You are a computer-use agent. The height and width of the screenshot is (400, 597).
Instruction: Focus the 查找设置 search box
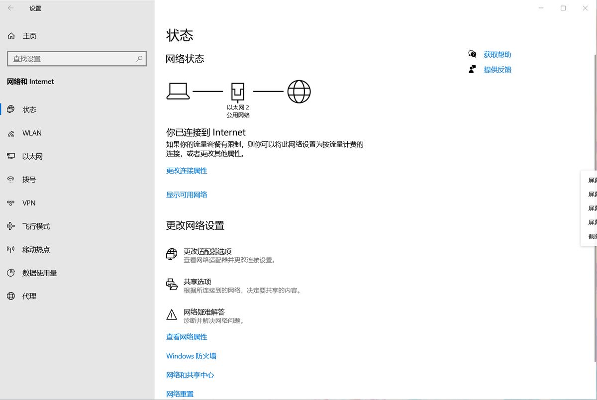point(77,58)
